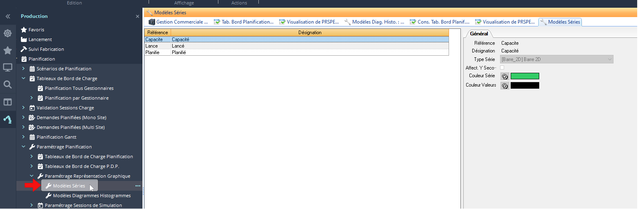The image size is (638, 209).
Task: Select the robot arm Production icon
Action: coord(7,119)
